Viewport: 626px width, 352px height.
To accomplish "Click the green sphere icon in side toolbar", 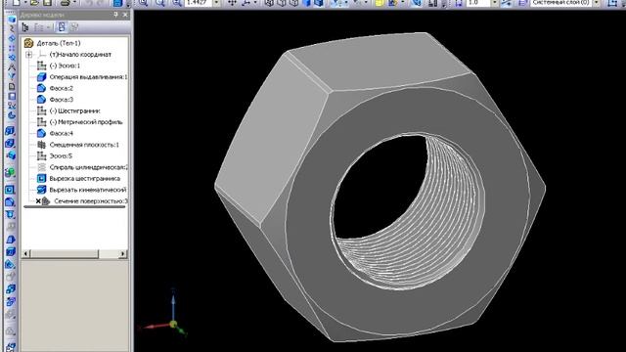I will click(11, 172).
